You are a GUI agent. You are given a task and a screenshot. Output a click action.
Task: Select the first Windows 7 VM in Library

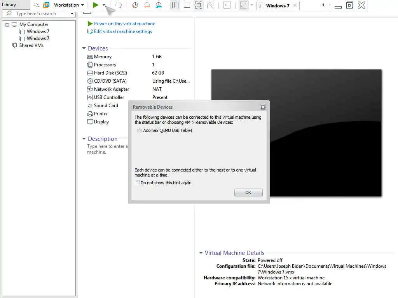pos(38,31)
